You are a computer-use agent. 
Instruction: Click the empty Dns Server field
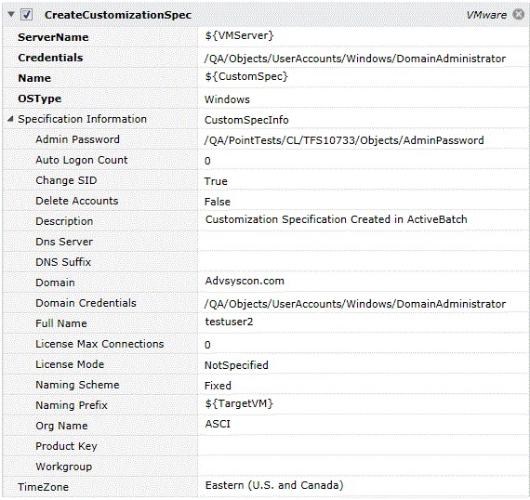click(x=364, y=242)
